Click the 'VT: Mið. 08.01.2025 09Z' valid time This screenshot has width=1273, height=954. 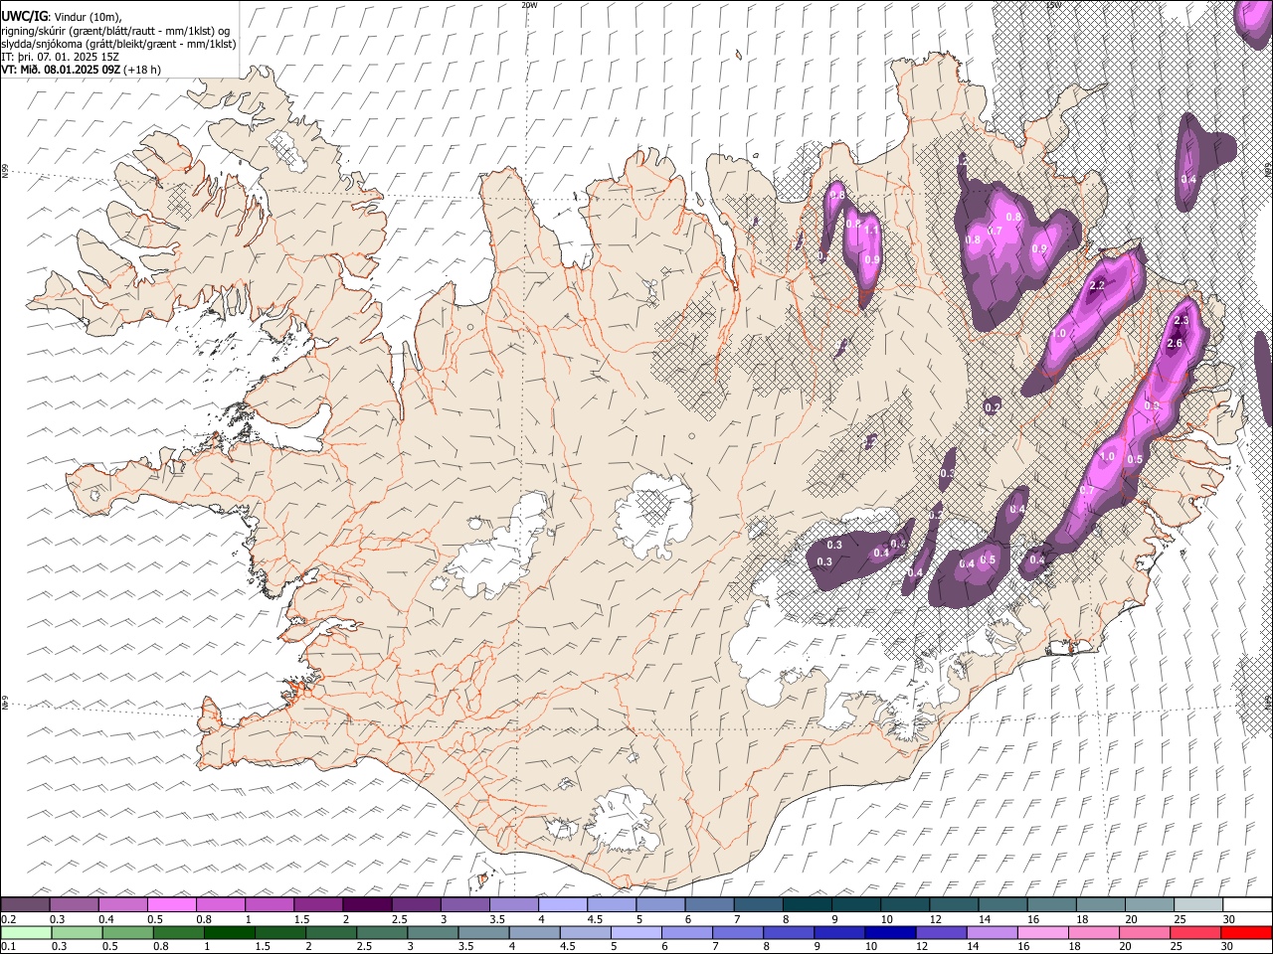(x=61, y=70)
